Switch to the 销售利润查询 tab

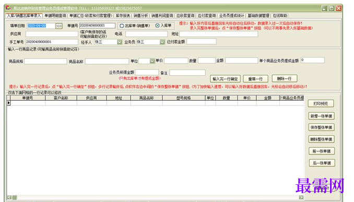tap(162, 16)
